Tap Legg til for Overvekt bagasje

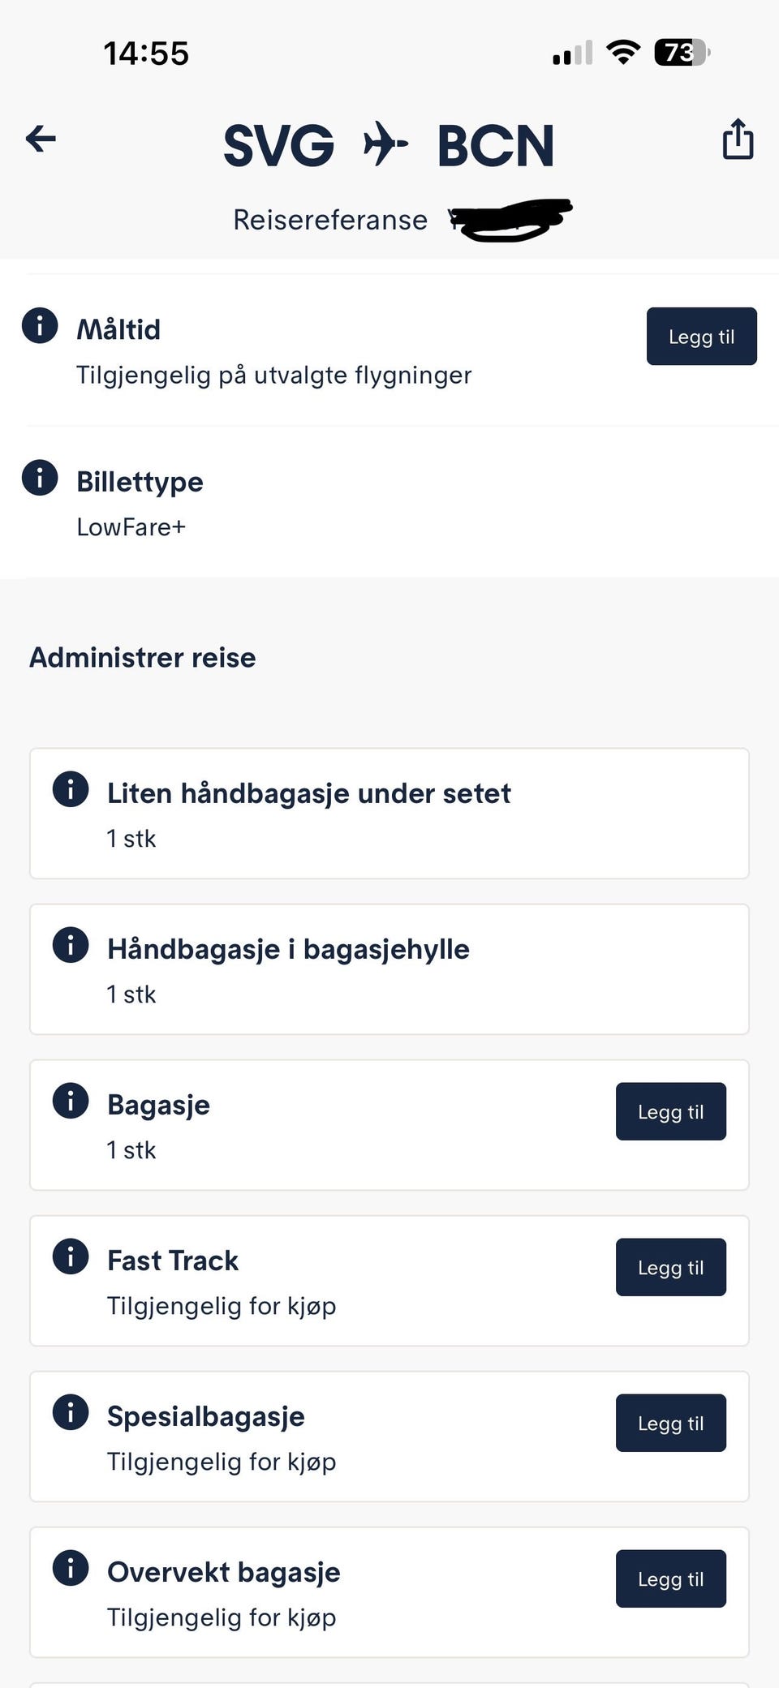pos(670,1578)
